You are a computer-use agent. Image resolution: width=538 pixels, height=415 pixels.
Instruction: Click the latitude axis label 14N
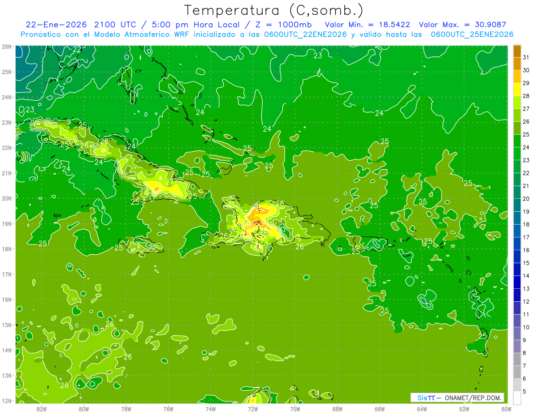(x=7, y=350)
